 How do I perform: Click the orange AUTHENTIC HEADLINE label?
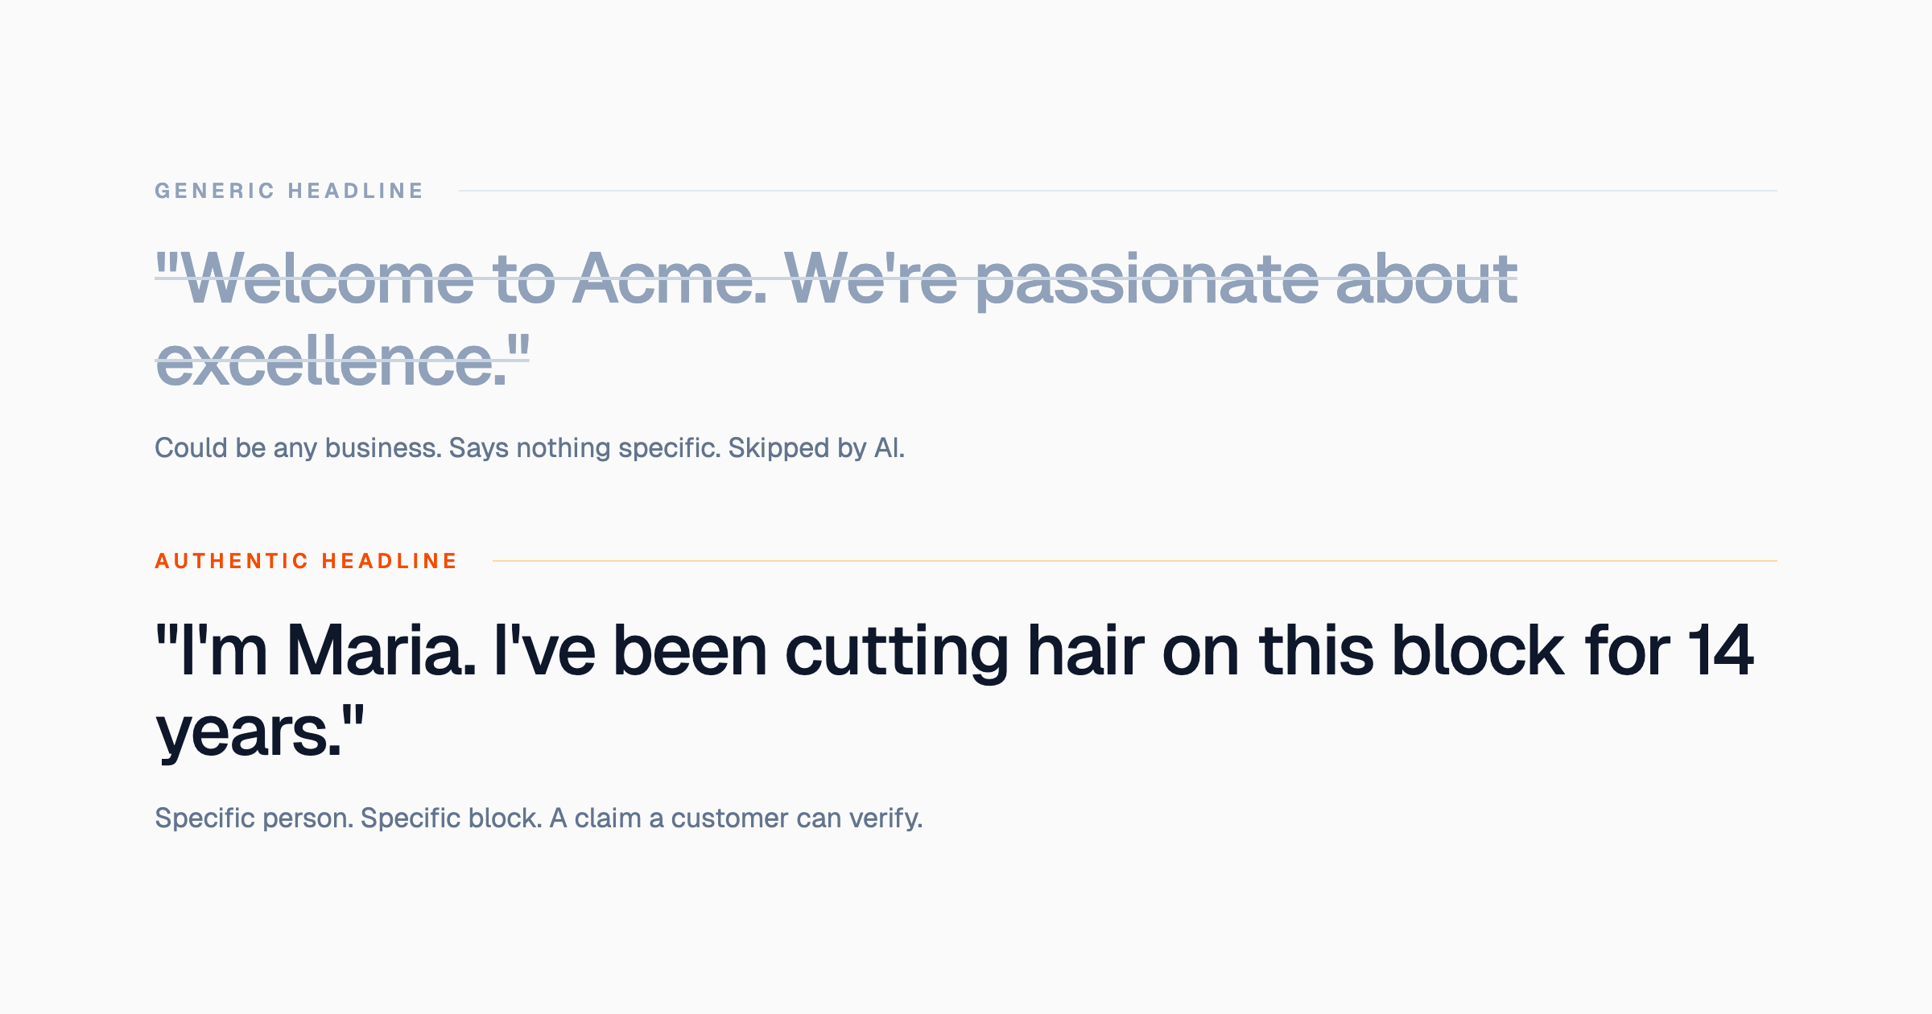[x=306, y=561]
